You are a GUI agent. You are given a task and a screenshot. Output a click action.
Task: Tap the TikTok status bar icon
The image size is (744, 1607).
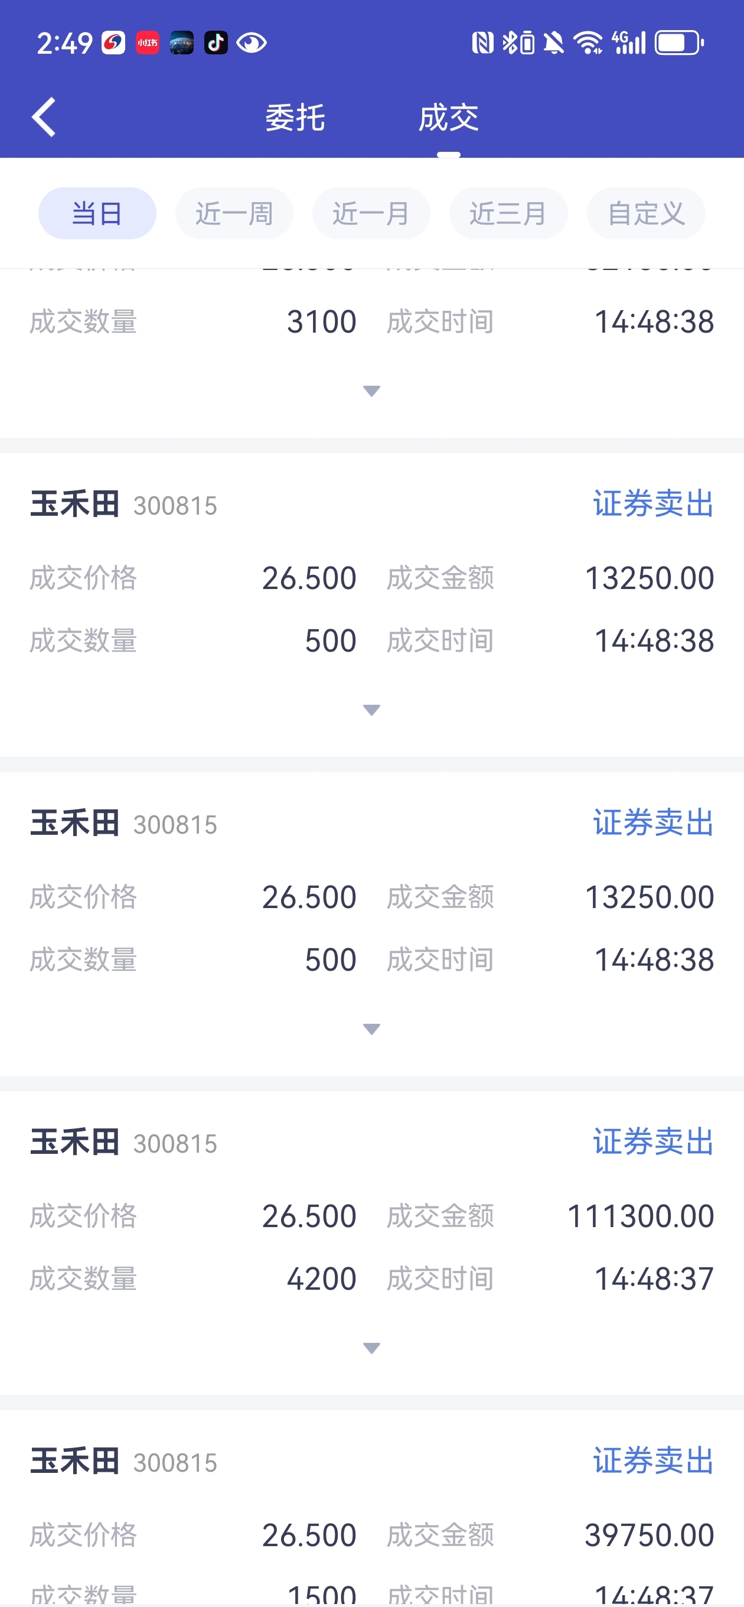[x=216, y=43]
